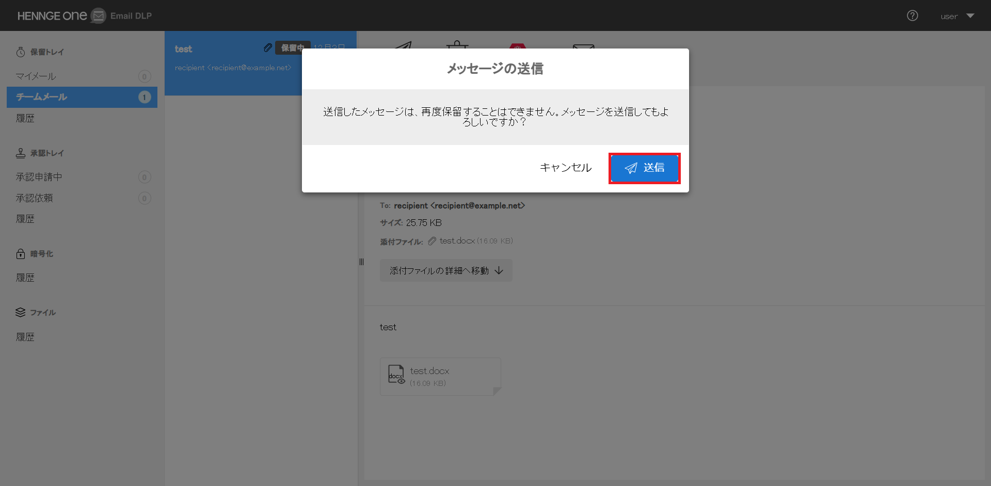Expand the user account dropdown
The width and height of the screenshot is (991, 486).
click(x=957, y=16)
